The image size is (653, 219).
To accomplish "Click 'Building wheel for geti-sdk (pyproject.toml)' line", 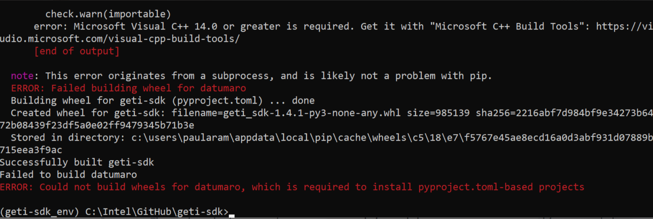I will coord(163,101).
